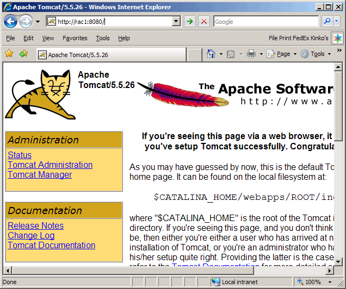The height and width of the screenshot is (289, 346).
Task: Open the View menu
Action: pyautogui.click(x=48, y=38)
